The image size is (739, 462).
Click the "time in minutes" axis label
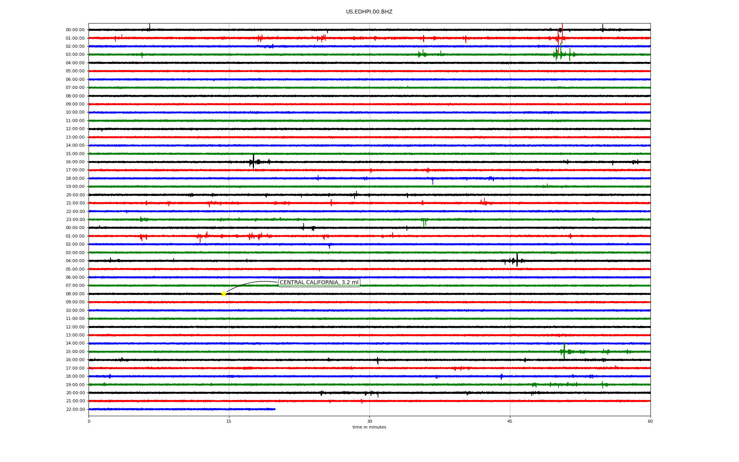coord(369,427)
